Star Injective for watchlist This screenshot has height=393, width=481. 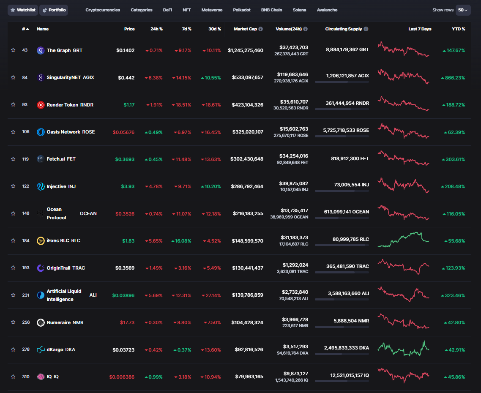[x=13, y=186]
